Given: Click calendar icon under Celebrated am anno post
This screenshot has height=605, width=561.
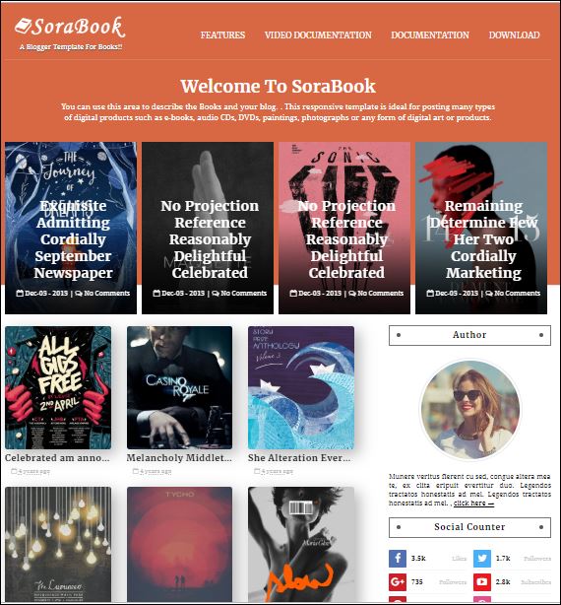Looking at the screenshot, I should point(14,471).
